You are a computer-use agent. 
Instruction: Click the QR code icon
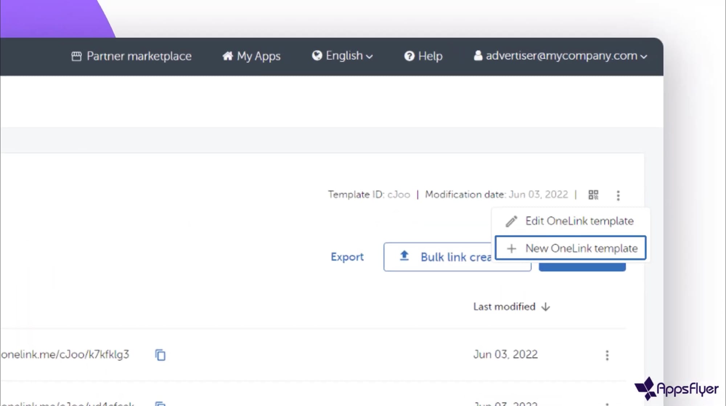[x=593, y=195]
